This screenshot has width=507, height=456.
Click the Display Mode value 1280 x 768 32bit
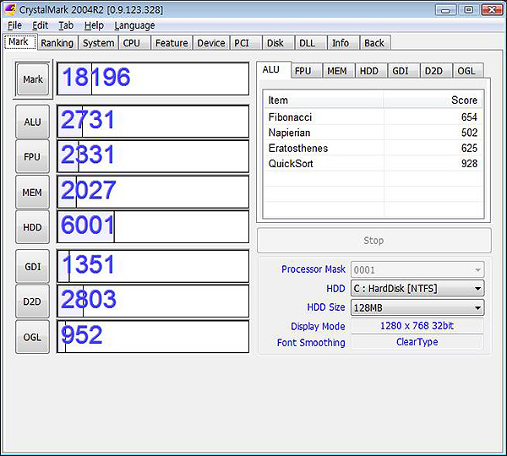417,326
